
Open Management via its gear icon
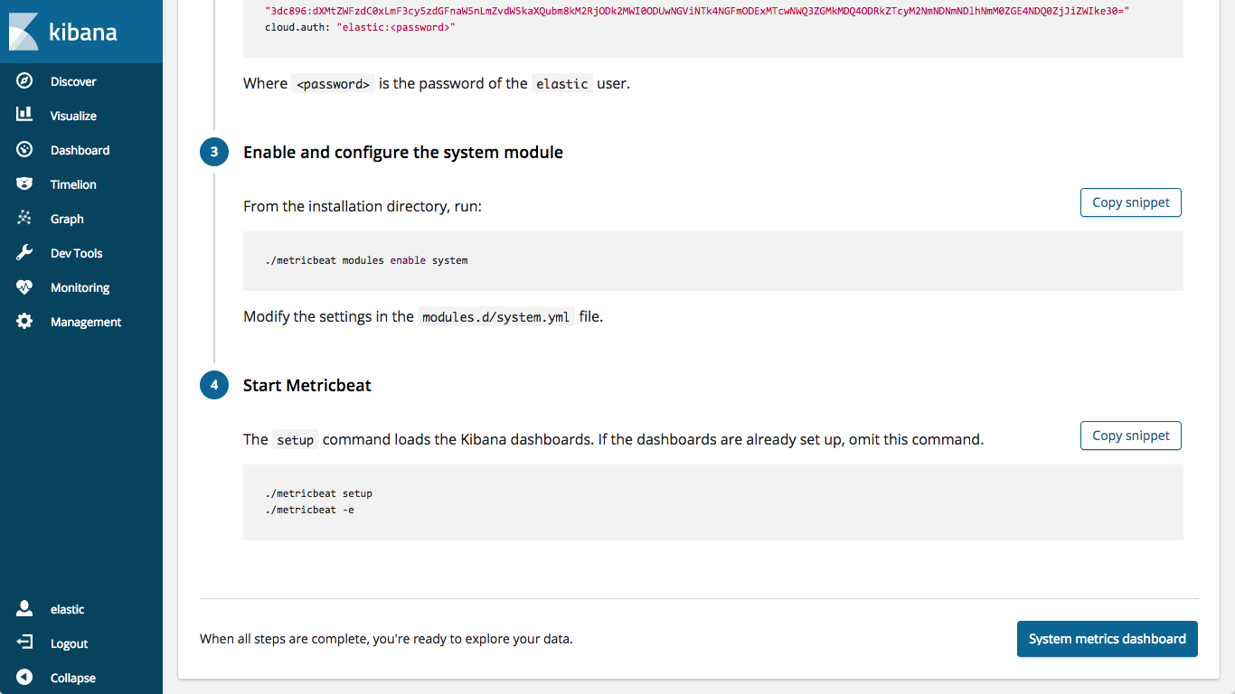point(24,322)
